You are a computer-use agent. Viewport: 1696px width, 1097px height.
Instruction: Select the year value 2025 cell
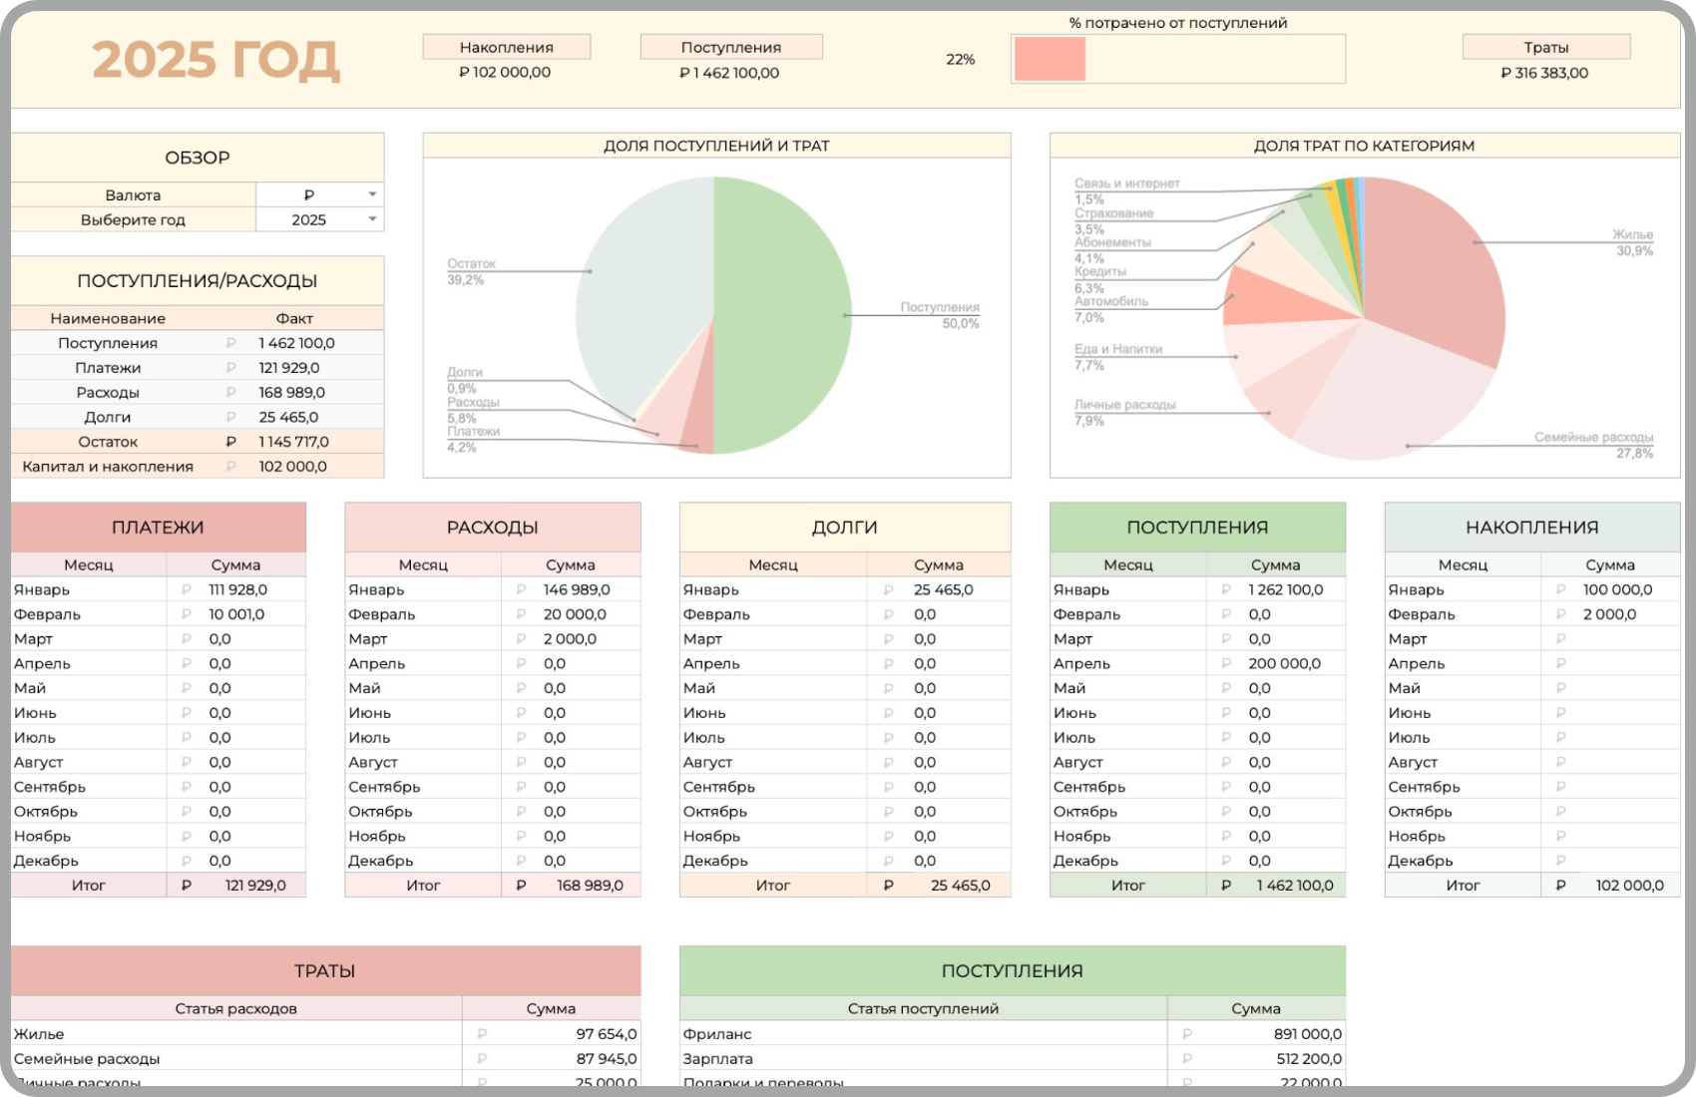[309, 219]
